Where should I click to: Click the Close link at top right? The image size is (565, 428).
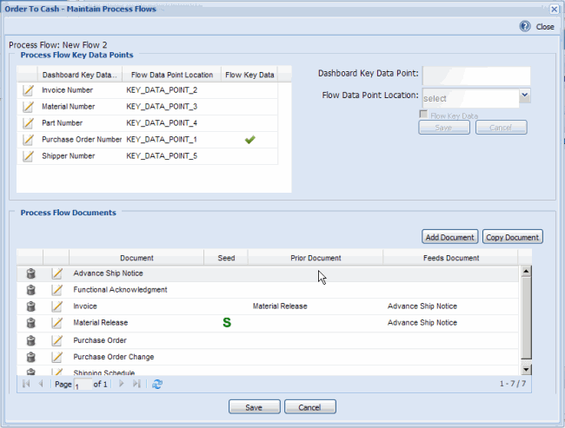[545, 27]
